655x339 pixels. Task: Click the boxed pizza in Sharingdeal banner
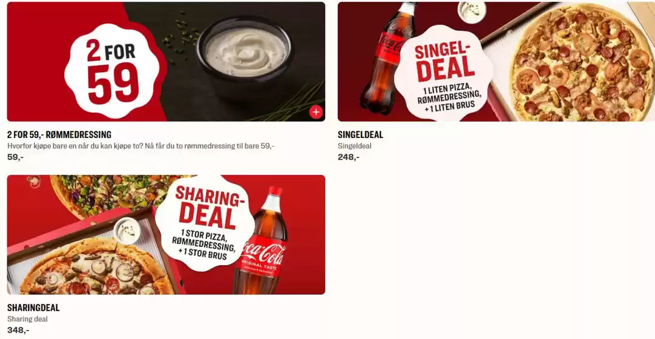pyautogui.click(x=96, y=267)
